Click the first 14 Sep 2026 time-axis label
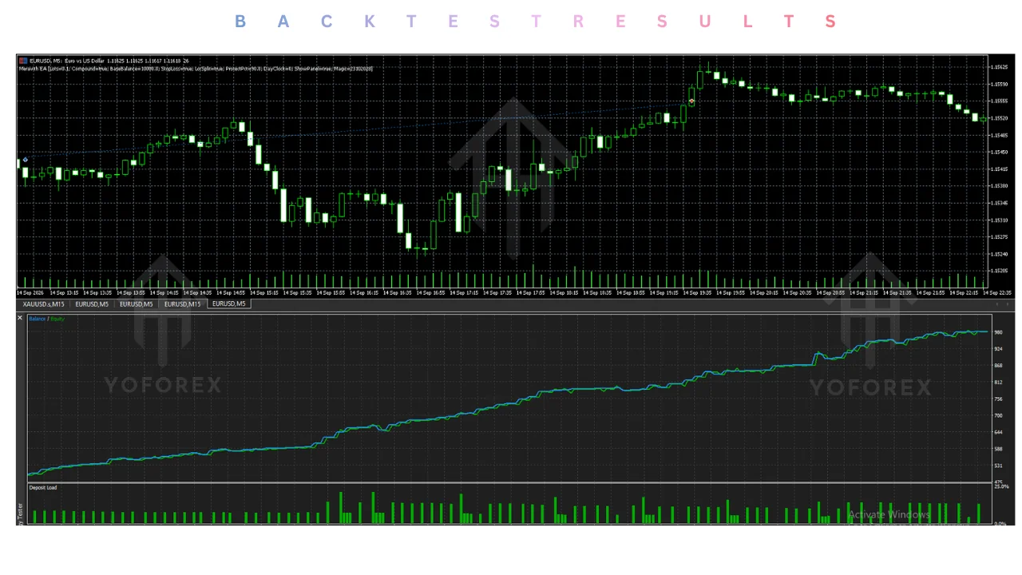 pyautogui.click(x=30, y=293)
